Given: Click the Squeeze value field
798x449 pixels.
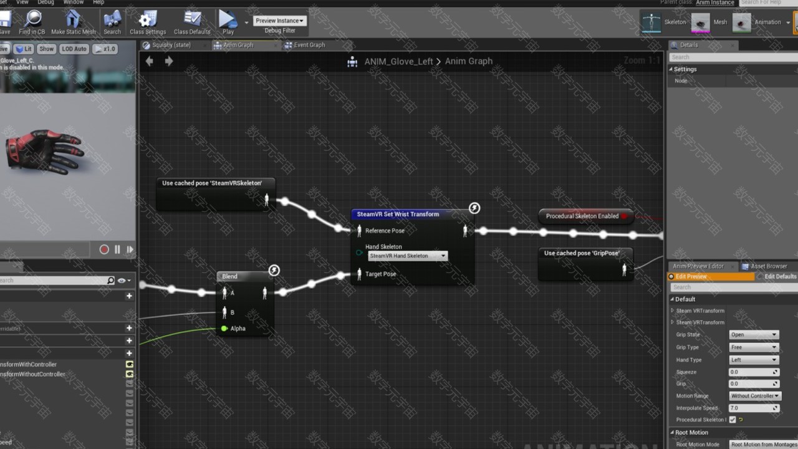Looking at the screenshot, I should click(x=754, y=372).
